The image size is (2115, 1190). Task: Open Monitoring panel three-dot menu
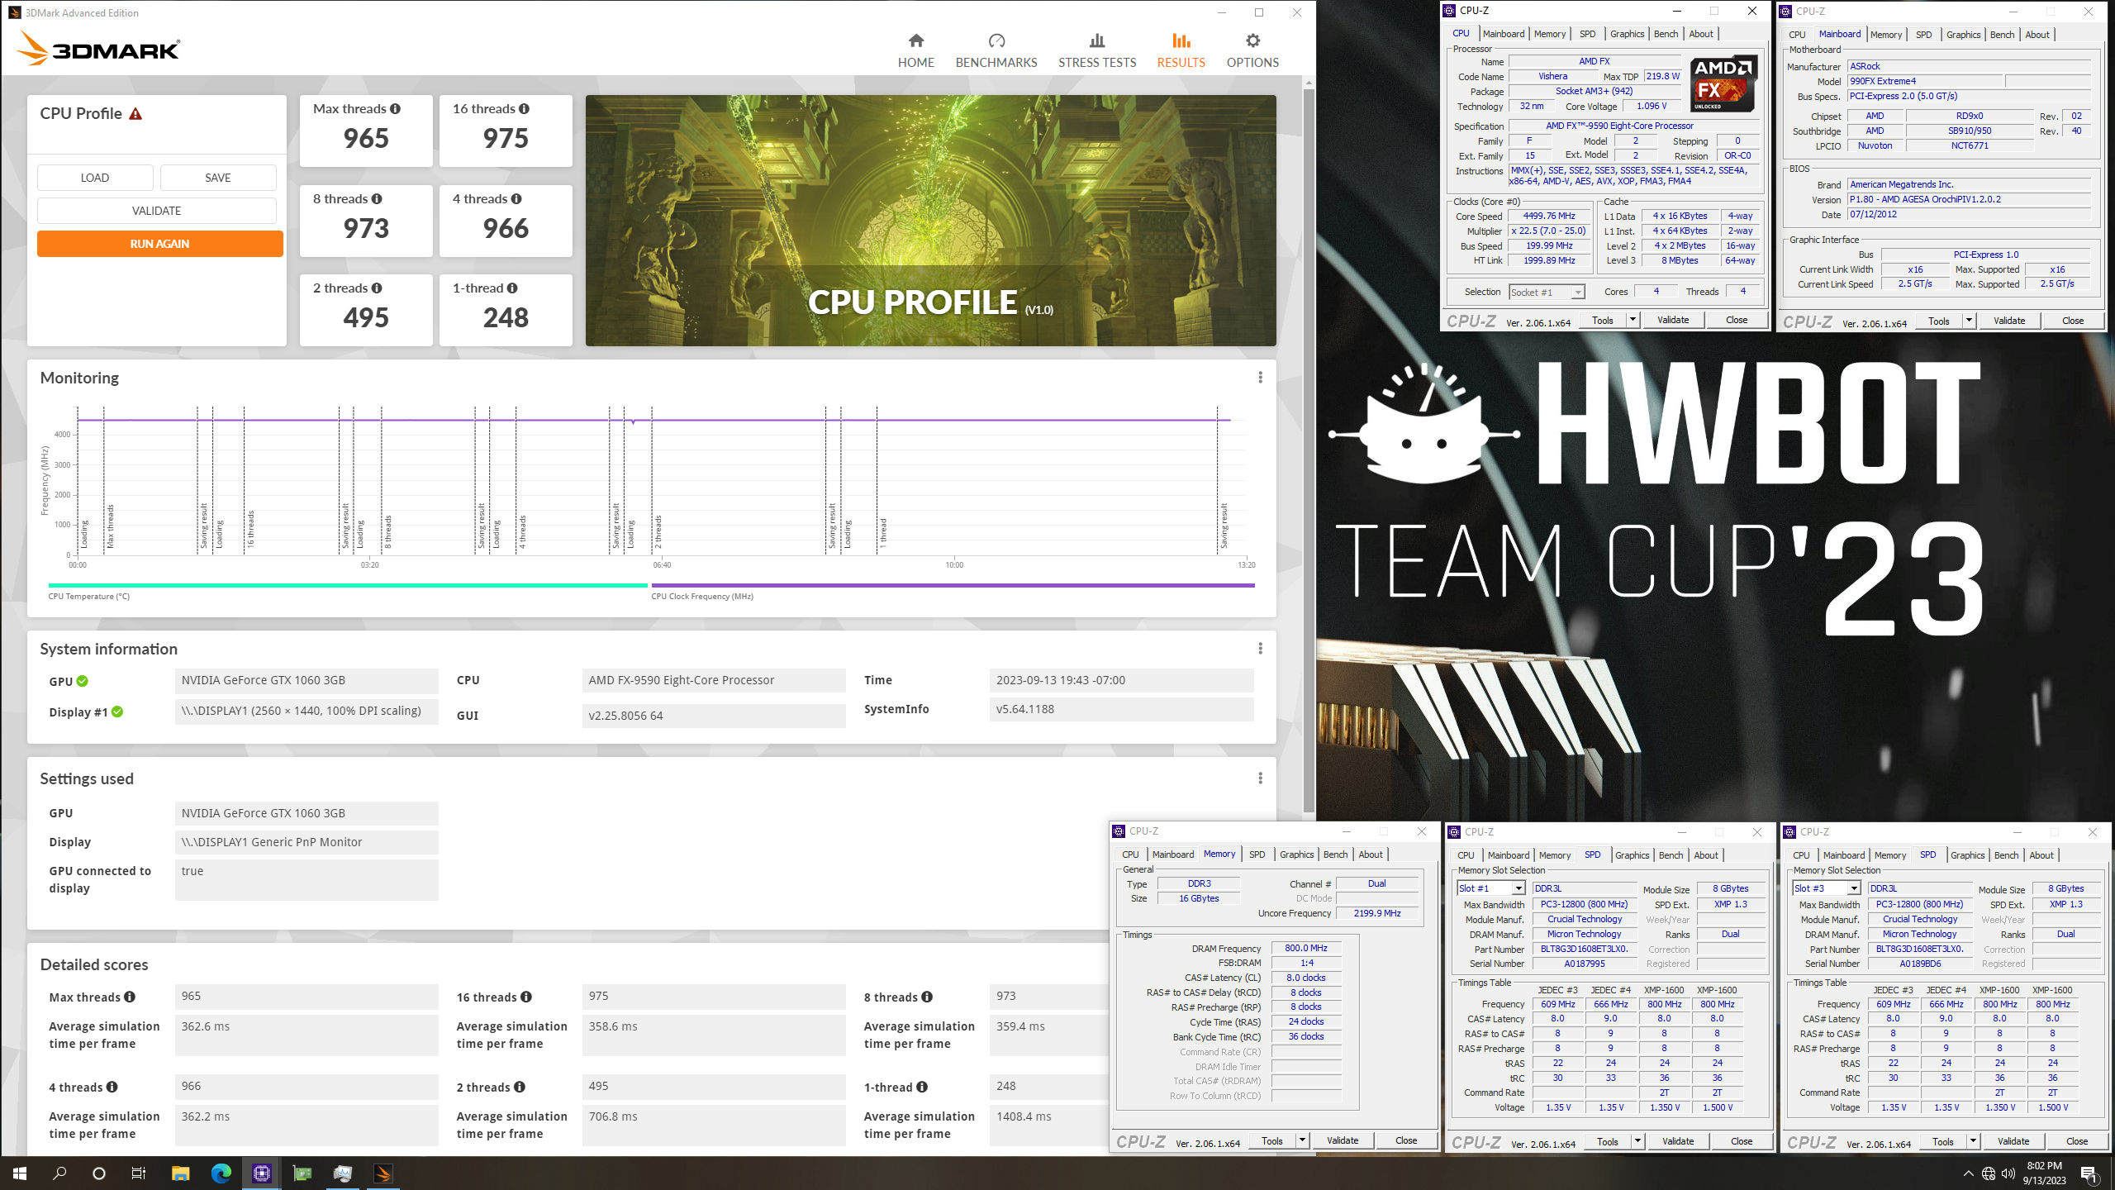[x=1260, y=378]
